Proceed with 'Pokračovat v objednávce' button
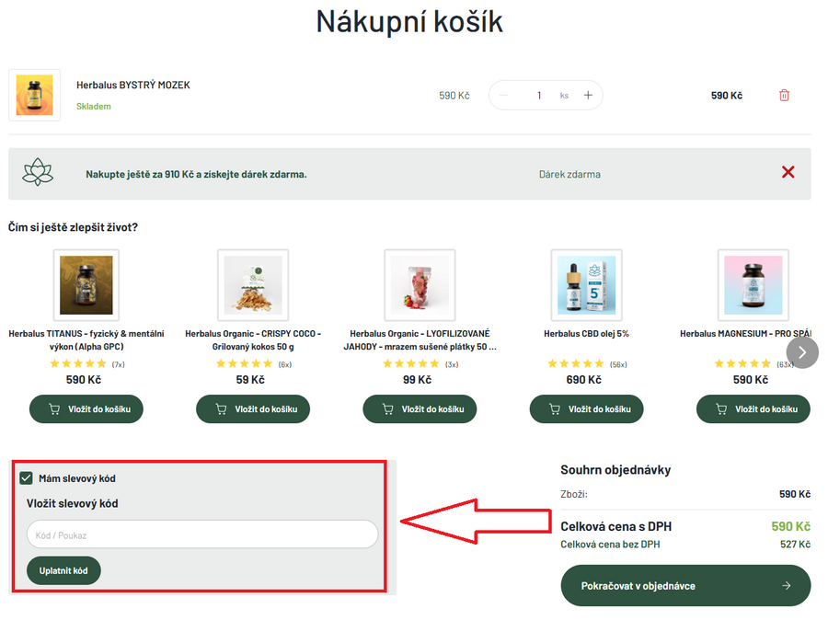Image resolution: width=828 pixels, height=620 pixels. [x=685, y=586]
